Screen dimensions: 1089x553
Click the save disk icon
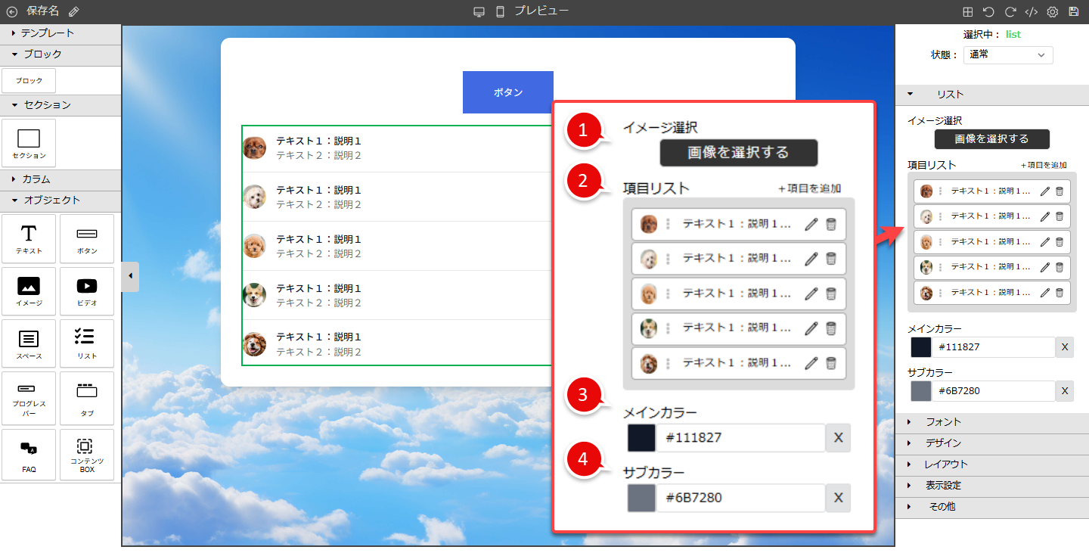tap(1073, 12)
